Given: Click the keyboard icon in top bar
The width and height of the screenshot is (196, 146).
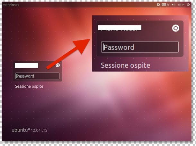Looking at the screenshot, I should click(164, 4).
